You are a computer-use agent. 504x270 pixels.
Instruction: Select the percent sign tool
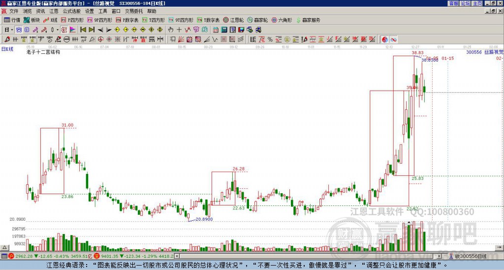[270, 39]
